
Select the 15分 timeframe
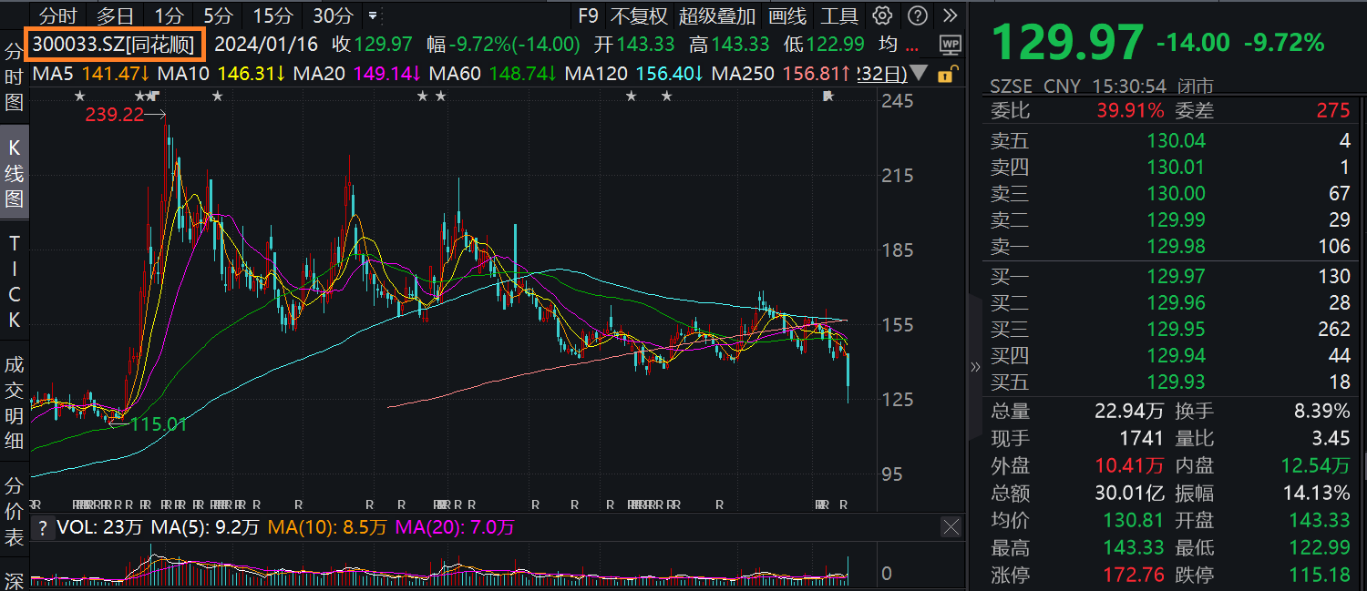coord(272,15)
